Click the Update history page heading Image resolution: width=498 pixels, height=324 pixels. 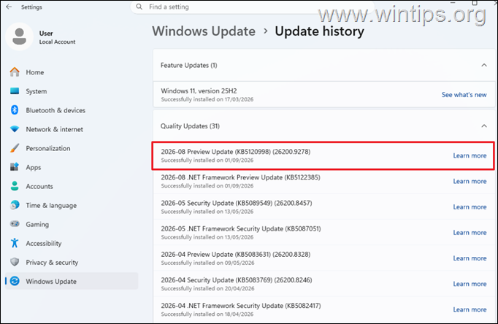(320, 31)
